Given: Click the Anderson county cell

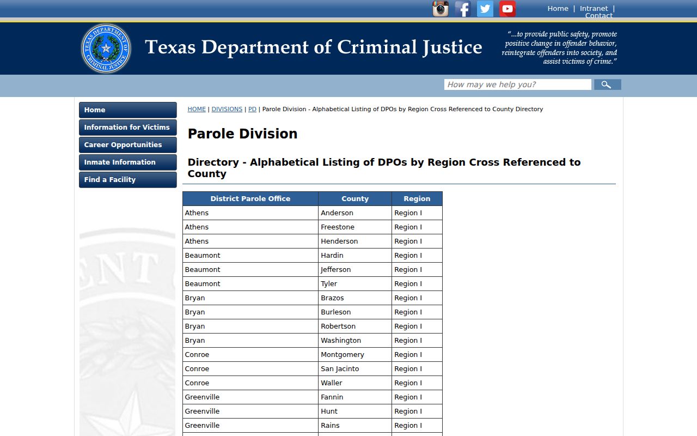Looking at the screenshot, I should pos(355,213).
